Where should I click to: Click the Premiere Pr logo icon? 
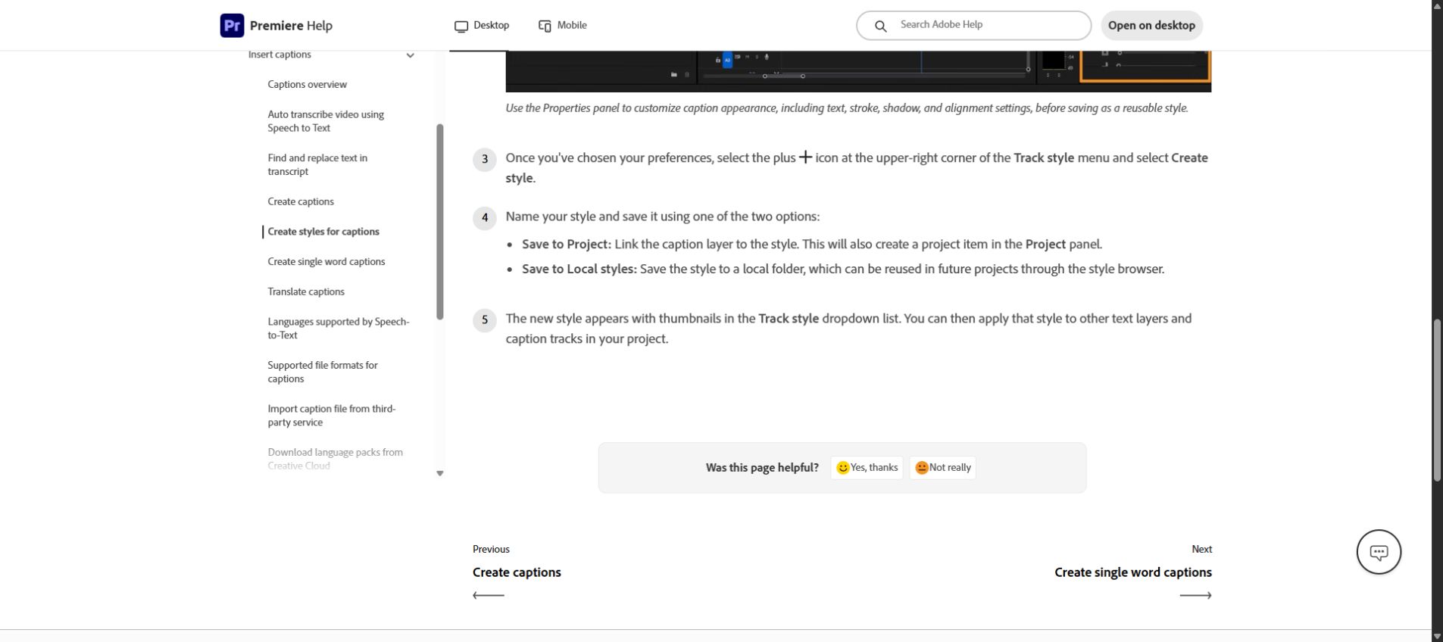pos(232,25)
